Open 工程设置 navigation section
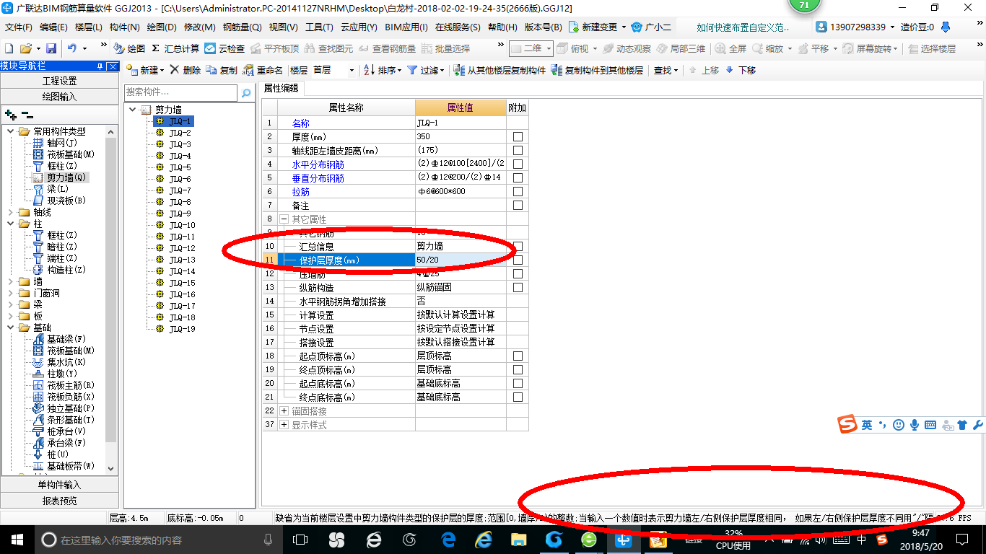The height and width of the screenshot is (554, 986). [59, 81]
